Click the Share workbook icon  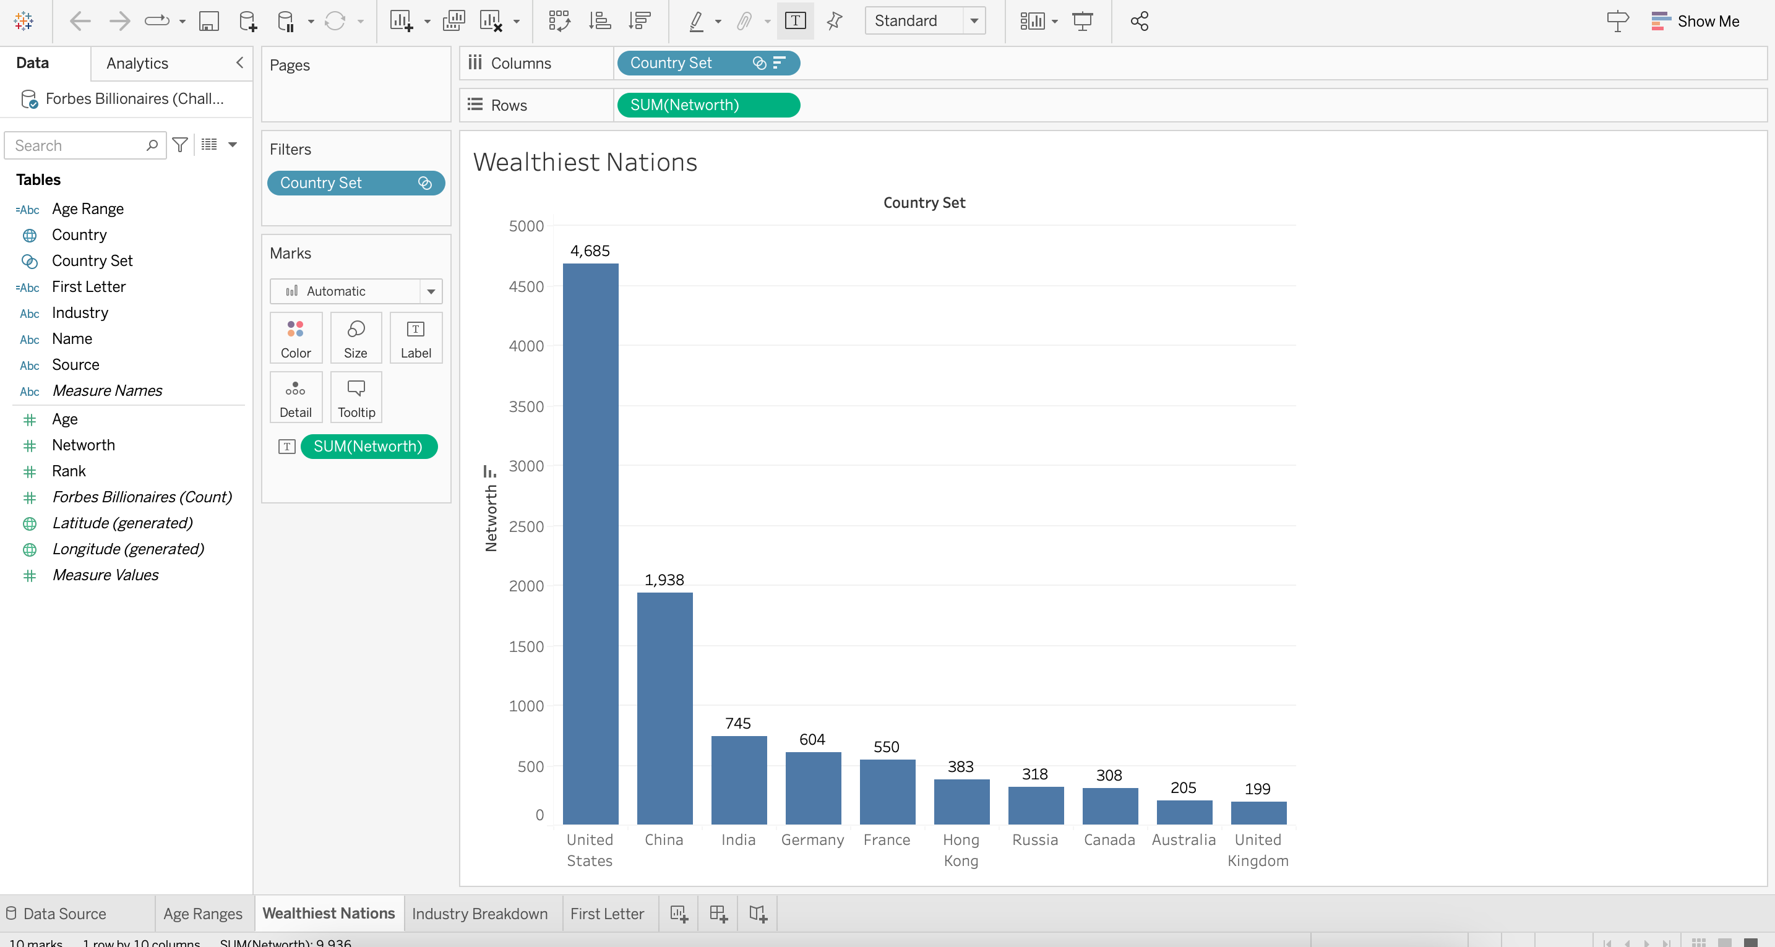click(1139, 22)
